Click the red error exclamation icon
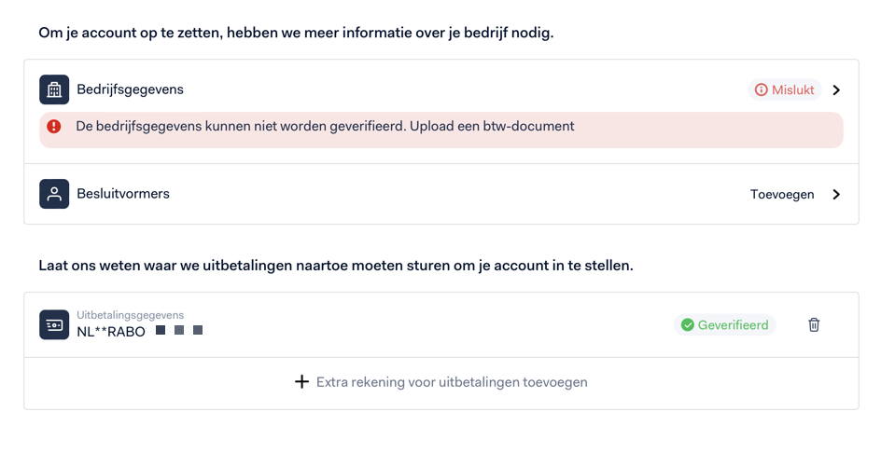Image resolution: width=881 pixels, height=453 pixels. [x=54, y=127]
